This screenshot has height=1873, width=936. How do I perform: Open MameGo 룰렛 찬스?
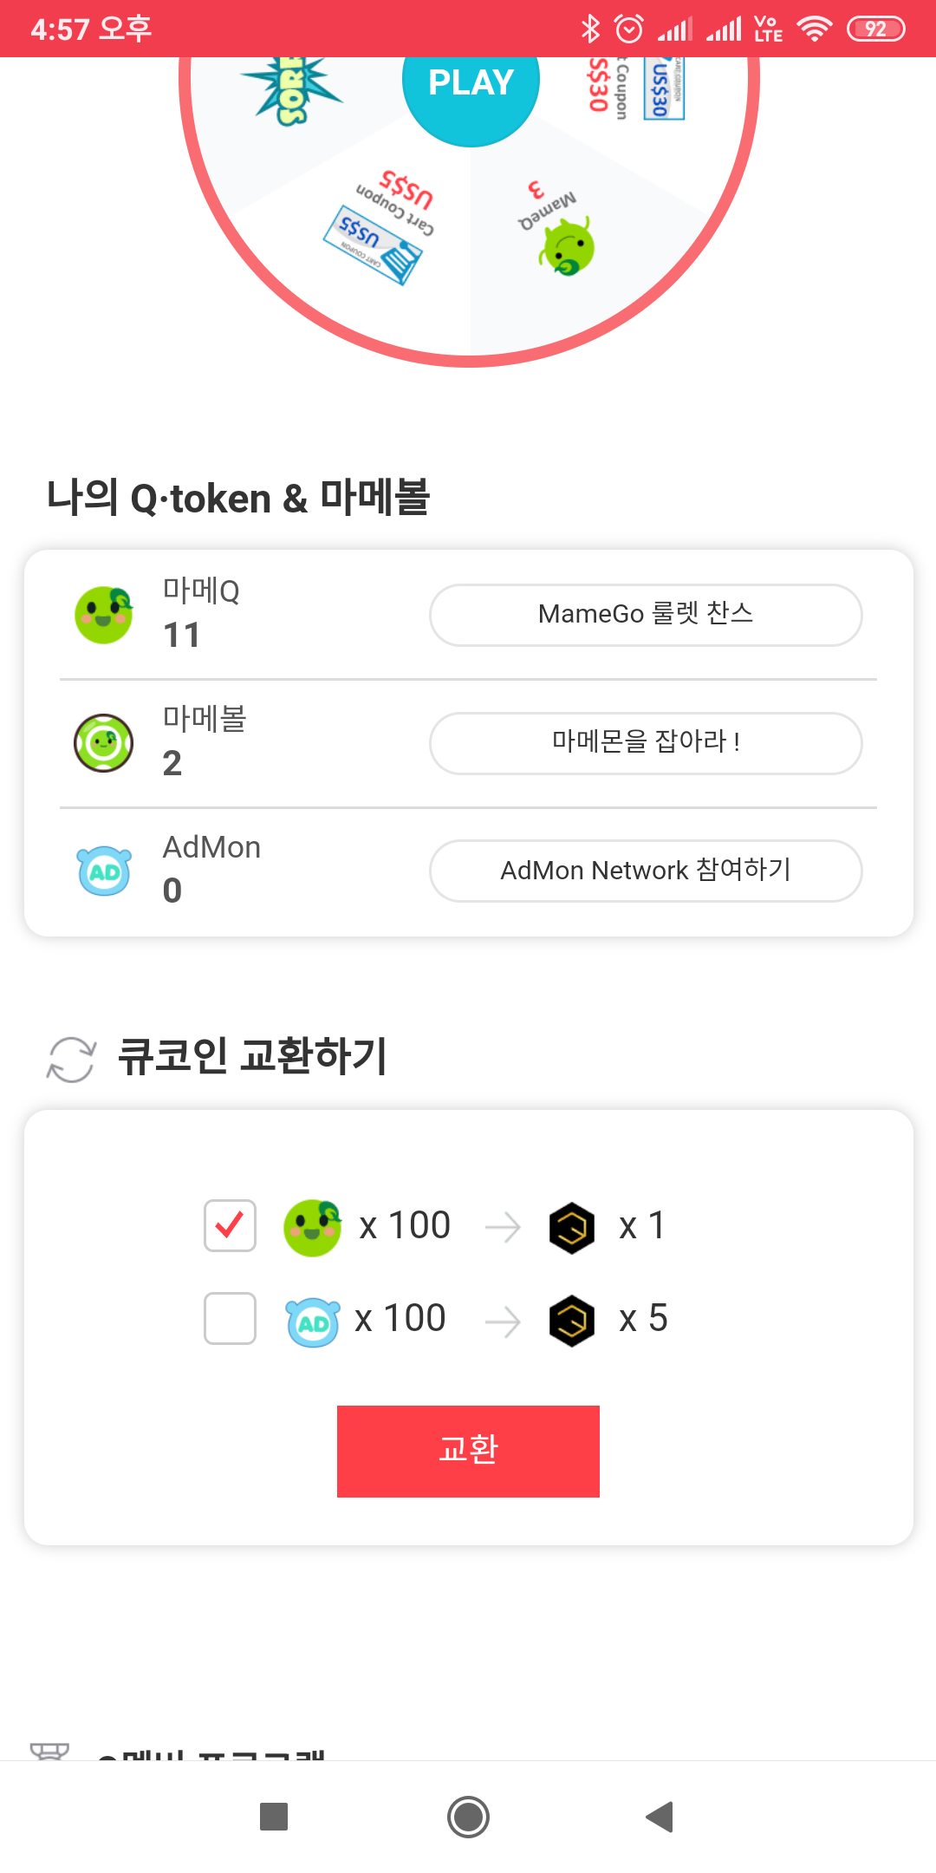coord(646,615)
